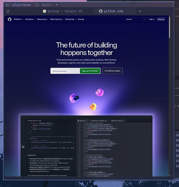Focus the GitHub Search field
179x187 pixels.
[x=136, y=19]
